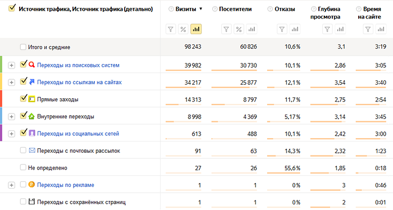Click filter icon under Визиты column
This screenshot has height=210, width=393.
click(171, 29)
